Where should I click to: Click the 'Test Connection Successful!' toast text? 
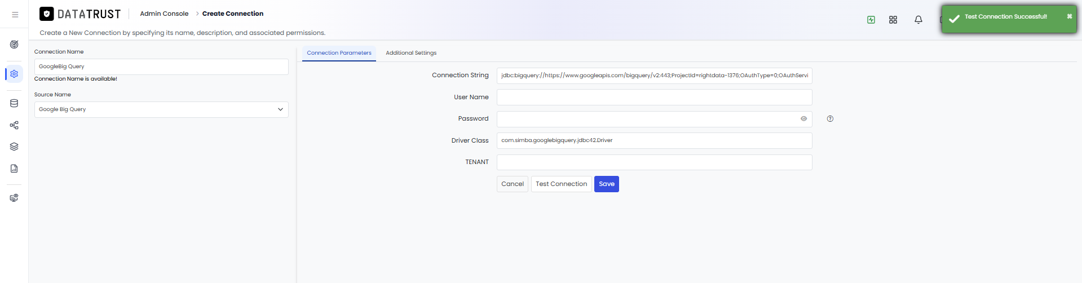click(1005, 17)
